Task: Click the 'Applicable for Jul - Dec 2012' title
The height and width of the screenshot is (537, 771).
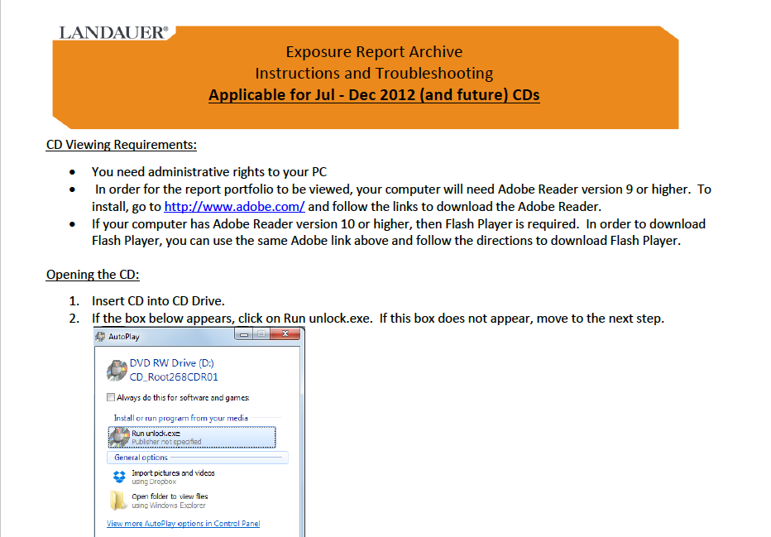Action: pyautogui.click(x=374, y=94)
